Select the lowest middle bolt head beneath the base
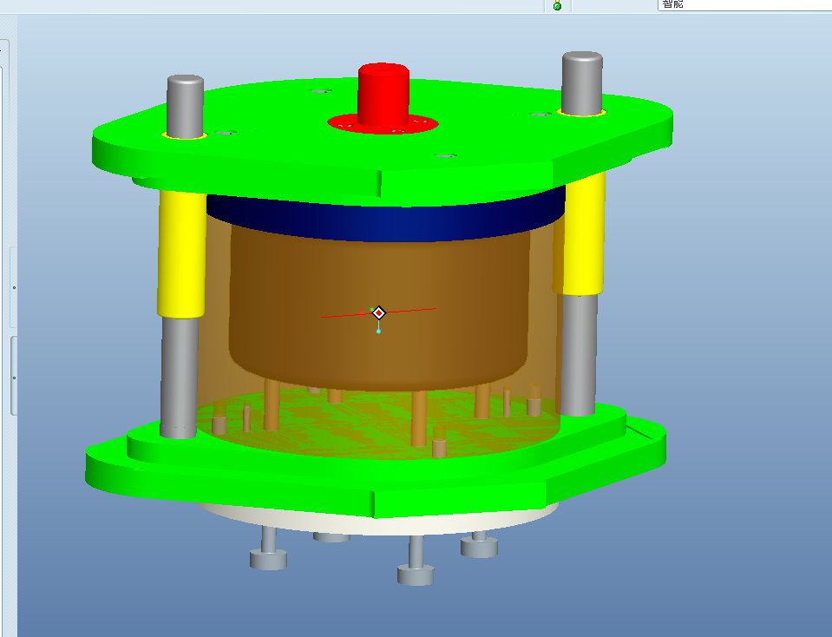The width and height of the screenshot is (832, 637). [x=416, y=575]
